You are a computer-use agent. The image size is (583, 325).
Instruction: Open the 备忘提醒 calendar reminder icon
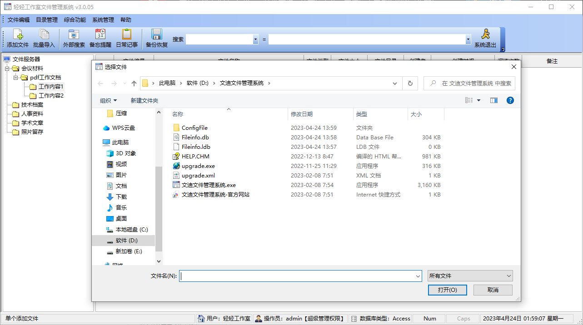pos(100,39)
